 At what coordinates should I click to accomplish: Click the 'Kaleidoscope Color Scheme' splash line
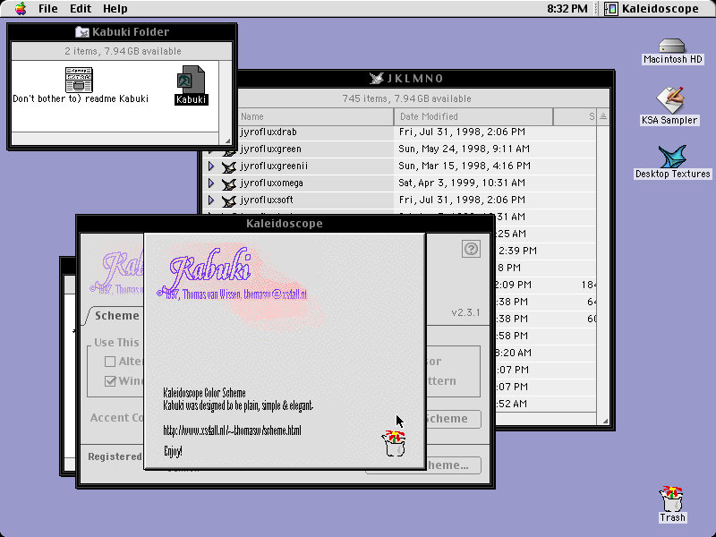[204, 393]
